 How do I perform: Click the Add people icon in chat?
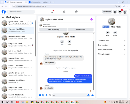pyautogui.click(x=62, y=42)
